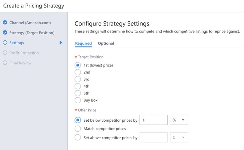The width and height of the screenshot is (244, 150).
Task: Choose the Buy Box target position
Action: pyautogui.click(x=78, y=100)
